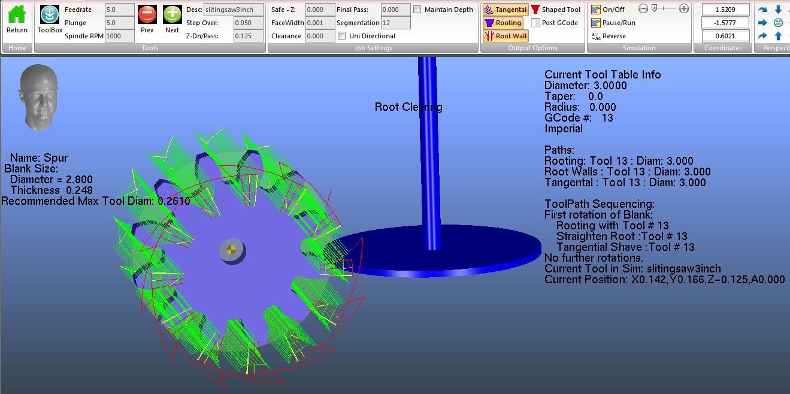
Task: Open the ToolBox
Action: pyautogui.click(x=50, y=19)
